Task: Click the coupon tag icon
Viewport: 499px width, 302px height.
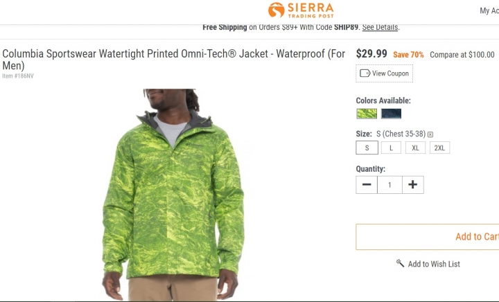Action: click(x=365, y=73)
